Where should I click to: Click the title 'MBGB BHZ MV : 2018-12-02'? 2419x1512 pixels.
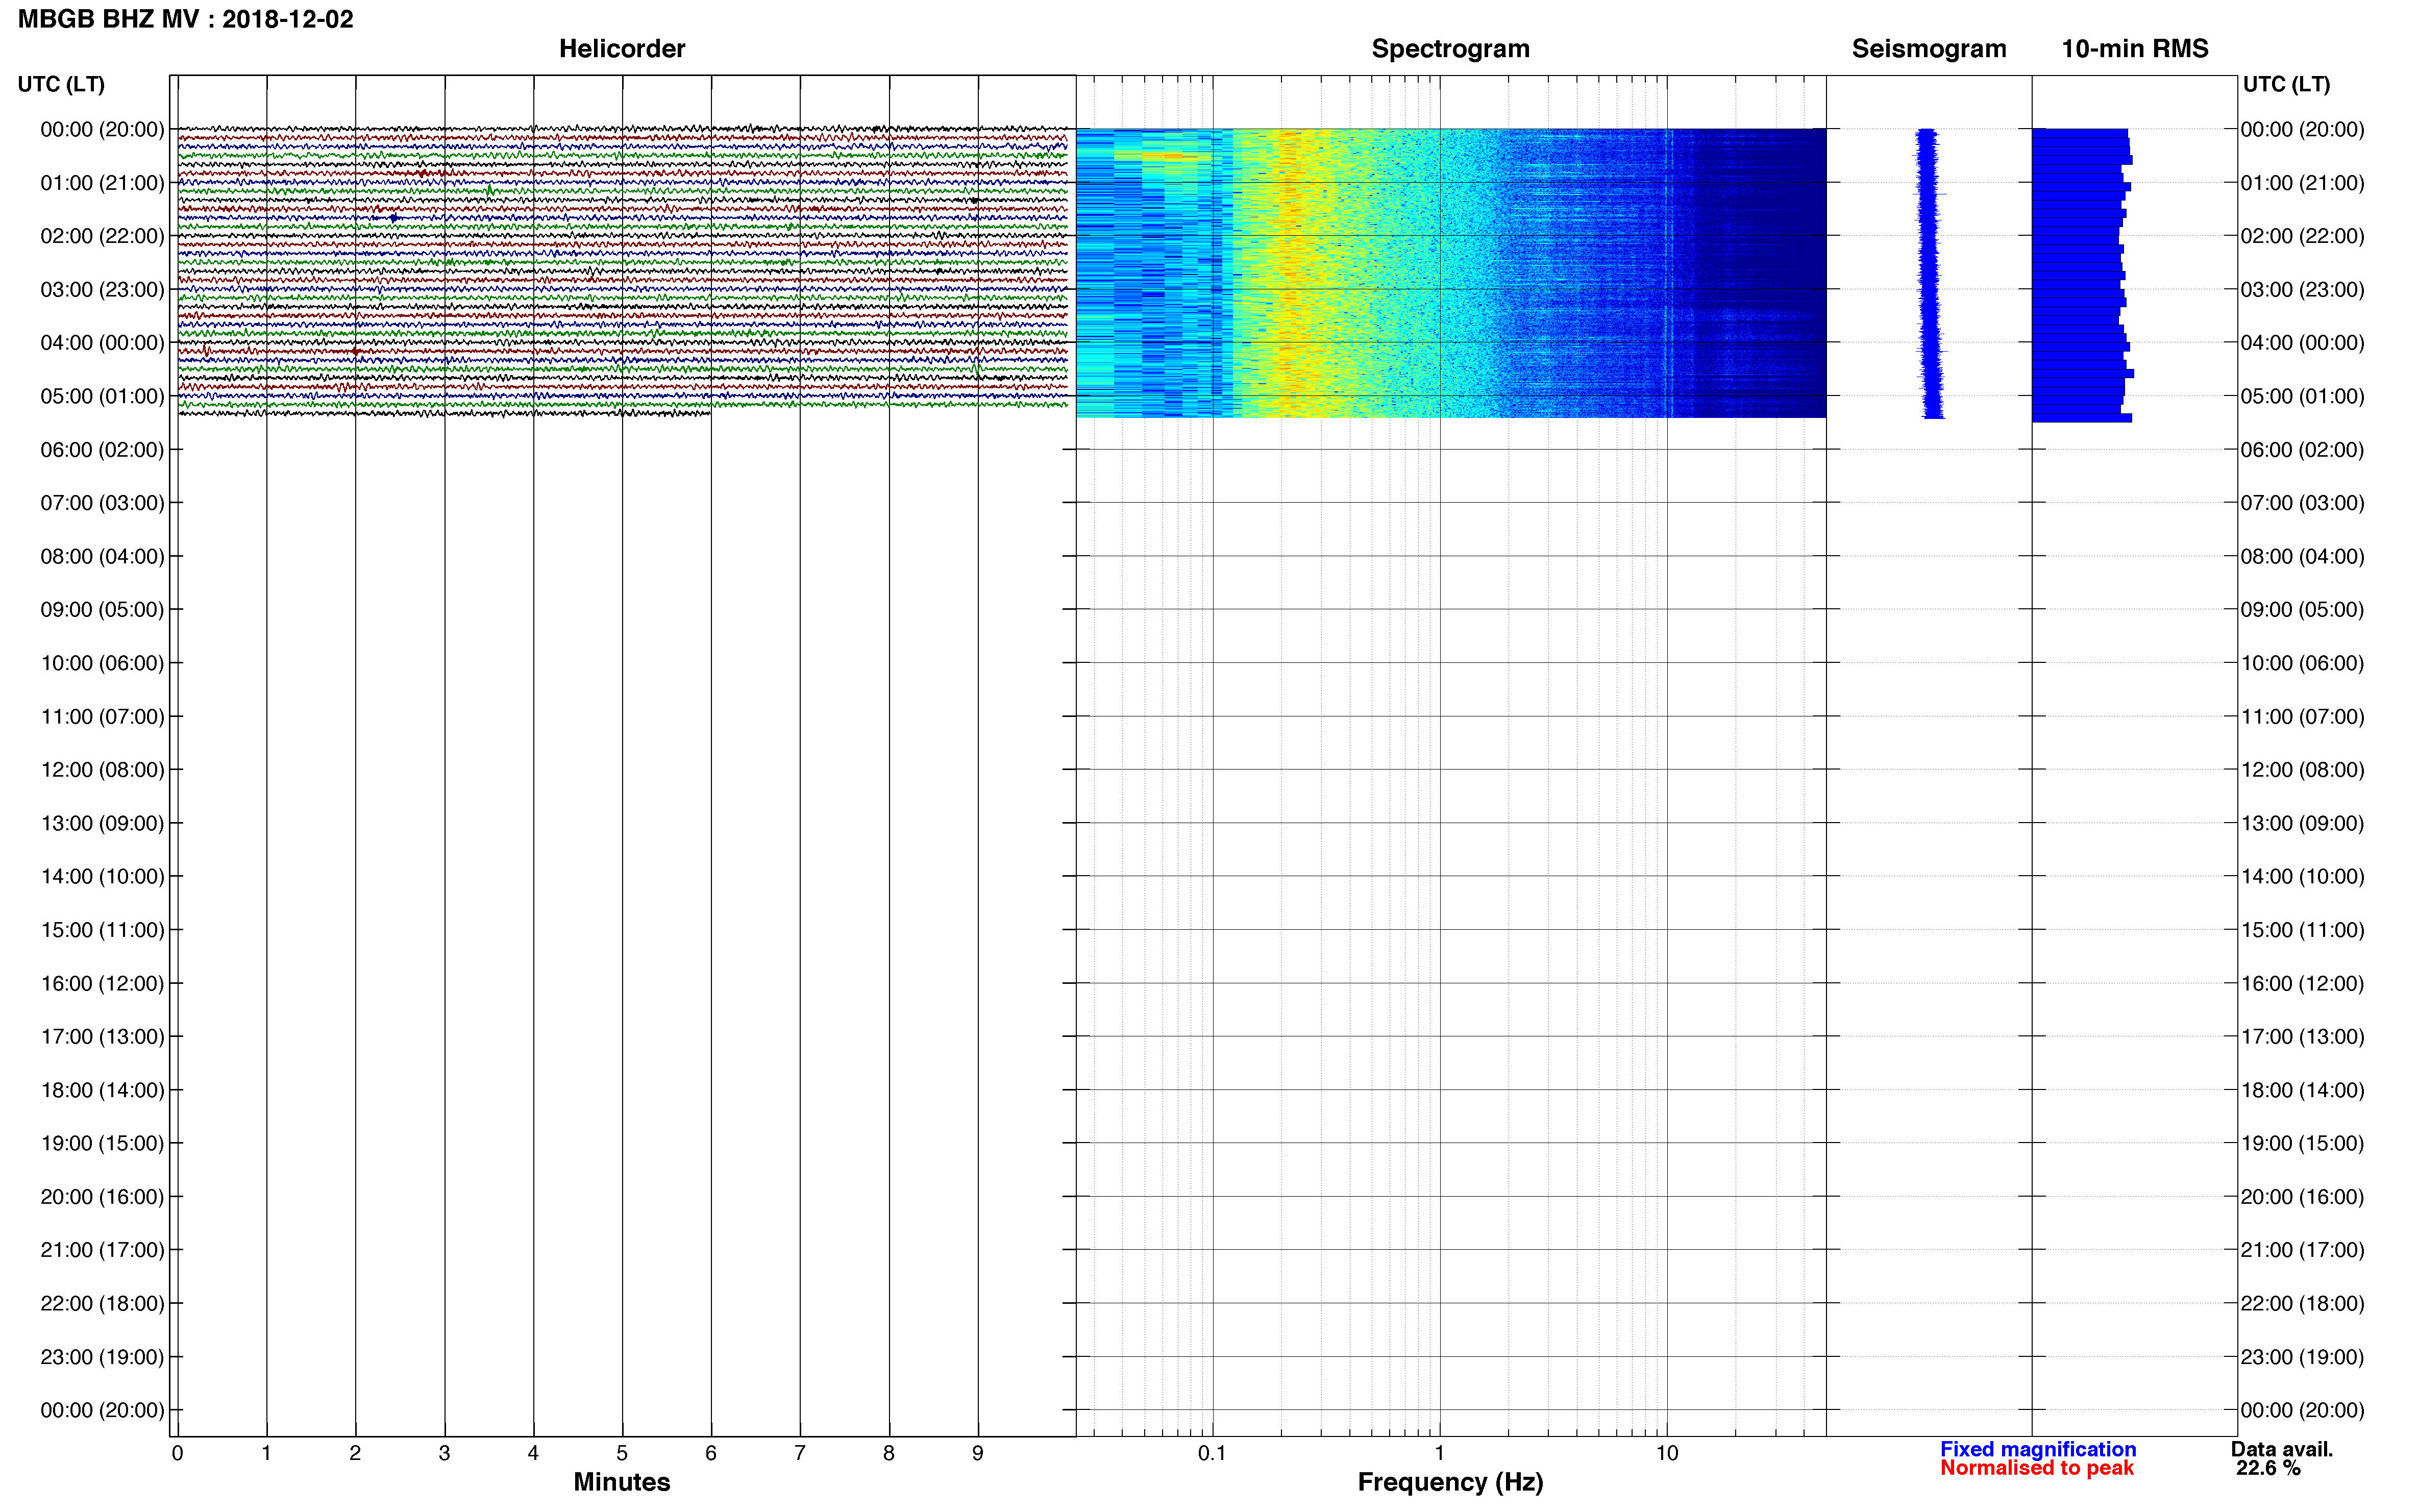186,19
